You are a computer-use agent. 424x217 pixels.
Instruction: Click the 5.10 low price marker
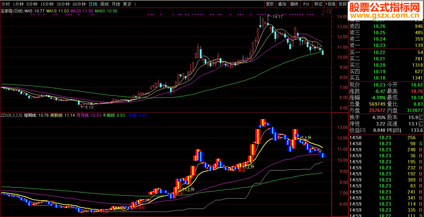89,107
